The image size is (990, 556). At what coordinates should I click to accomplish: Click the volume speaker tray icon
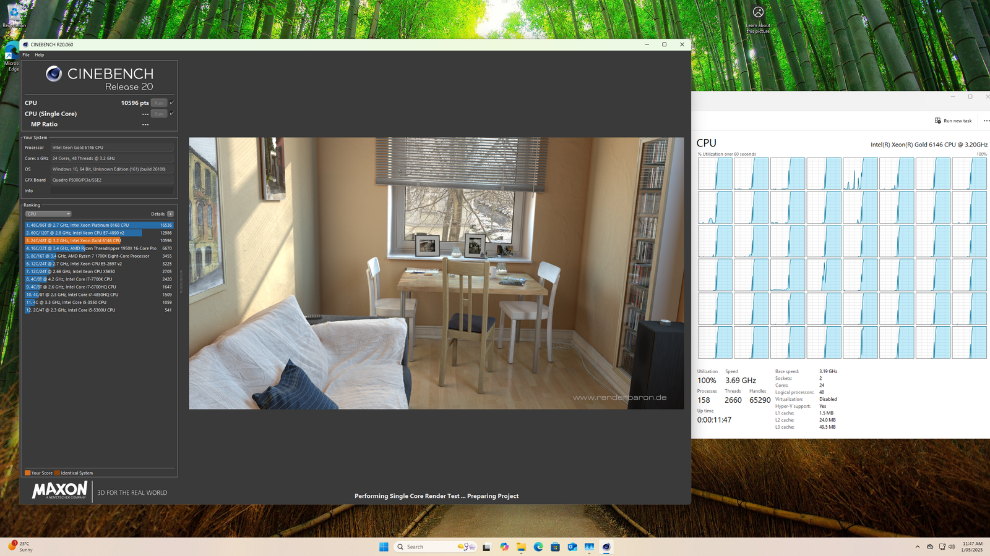pyautogui.click(x=952, y=547)
